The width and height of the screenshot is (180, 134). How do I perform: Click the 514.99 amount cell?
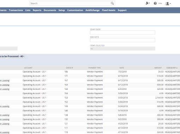[x=160, y=102]
